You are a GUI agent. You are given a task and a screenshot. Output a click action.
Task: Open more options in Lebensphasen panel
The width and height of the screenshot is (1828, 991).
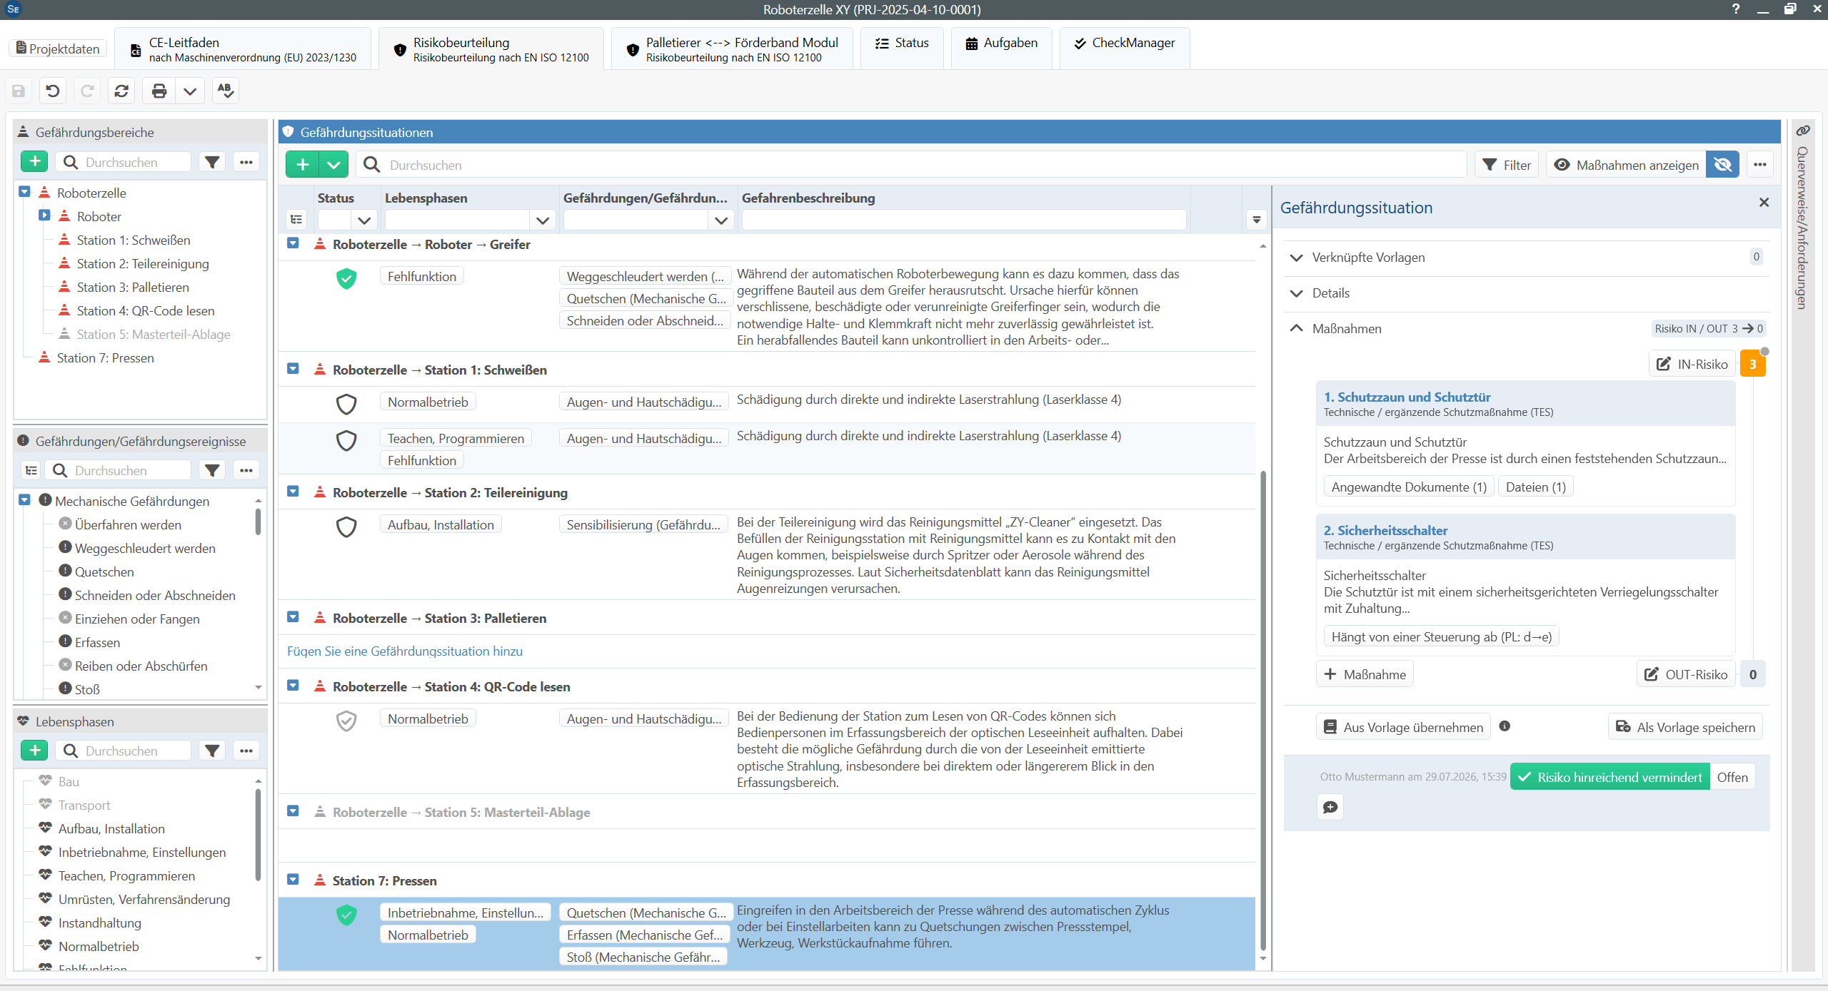[x=246, y=751]
